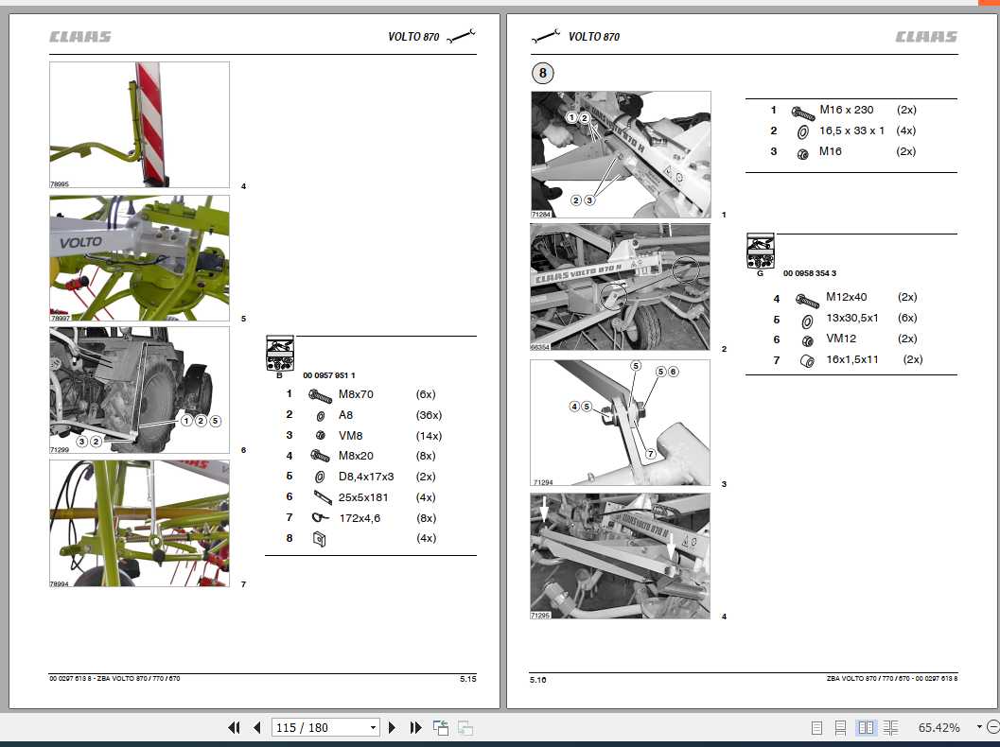Click the wrench icon in left page header
Screen dimensions: 1000x747
tap(461, 36)
